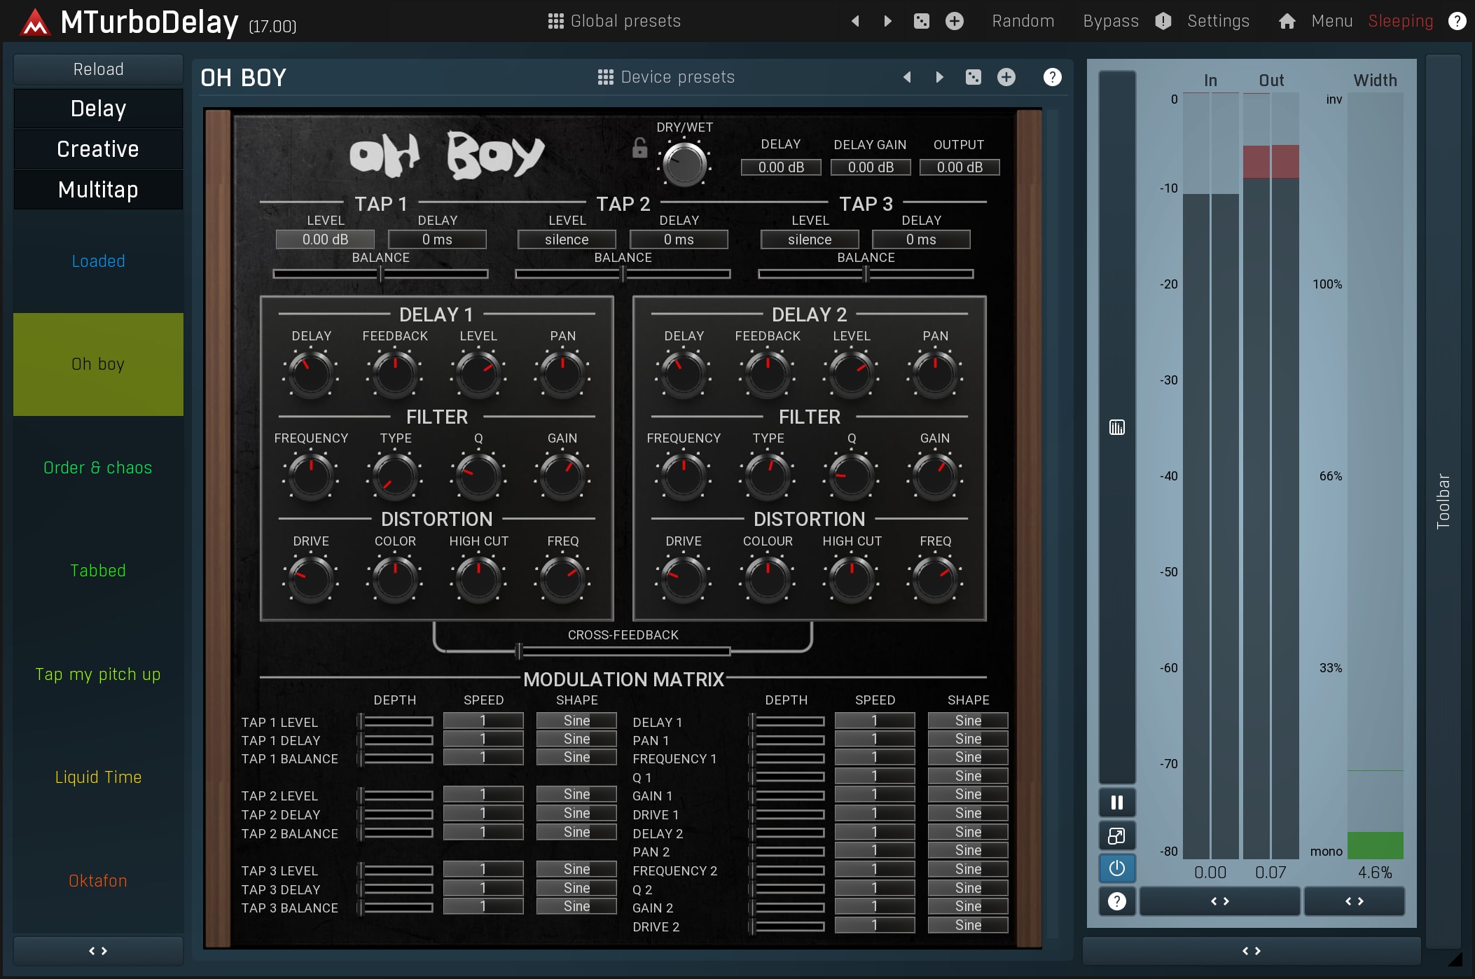The width and height of the screenshot is (1475, 979).
Task: Click the Reload button
Action: click(98, 69)
